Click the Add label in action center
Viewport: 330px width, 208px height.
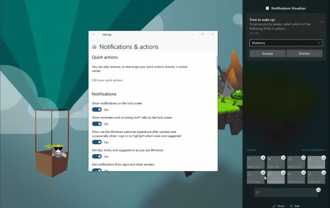coord(297,206)
